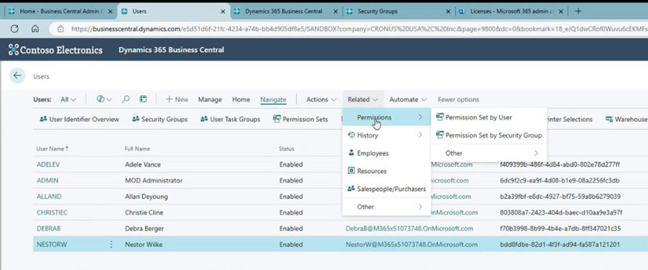Open Security Groups from the action bar
This screenshot has width=648, height=270.
pos(159,120)
